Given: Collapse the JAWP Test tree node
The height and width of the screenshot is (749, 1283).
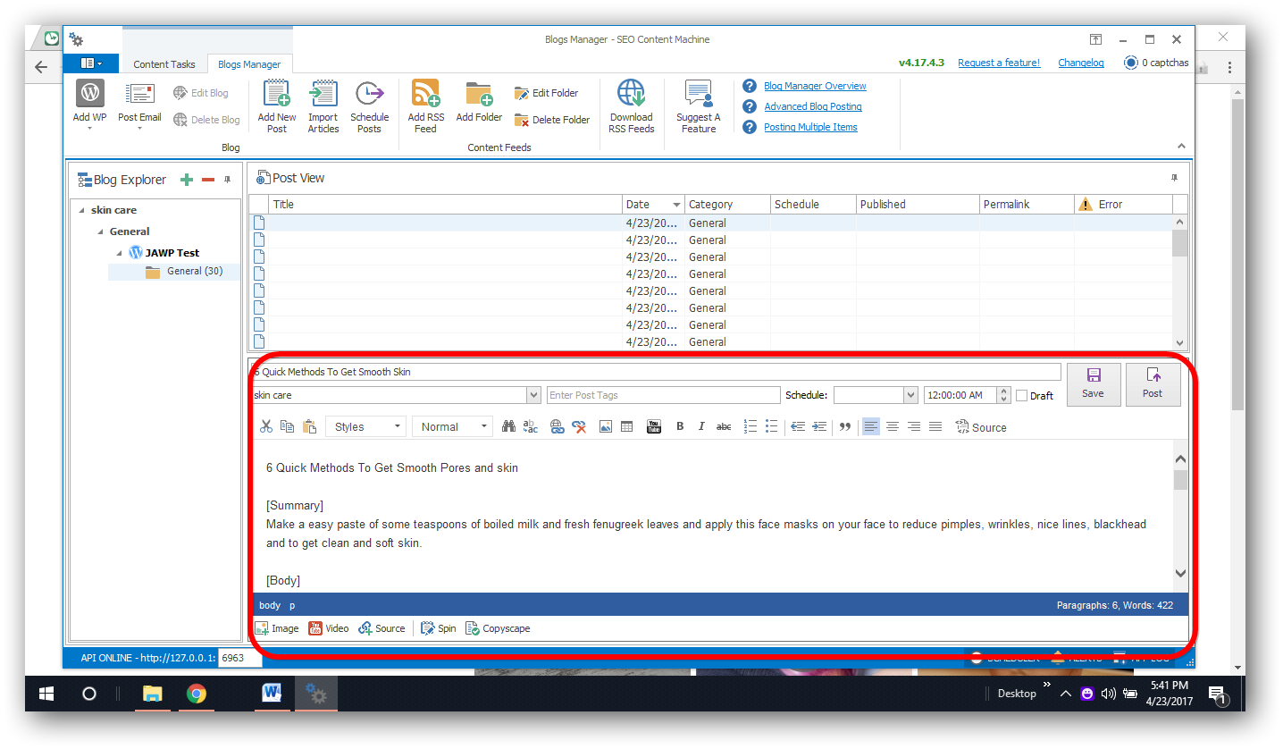Looking at the screenshot, I should [x=119, y=253].
